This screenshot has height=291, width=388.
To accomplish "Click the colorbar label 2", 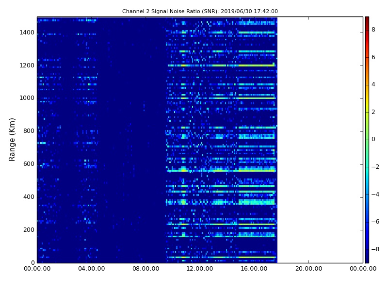I will point(373,112).
